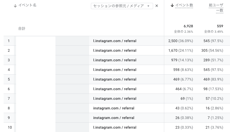Sort by the 総ユーザー数 column header
230x132 pixels.
pos(216,8)
